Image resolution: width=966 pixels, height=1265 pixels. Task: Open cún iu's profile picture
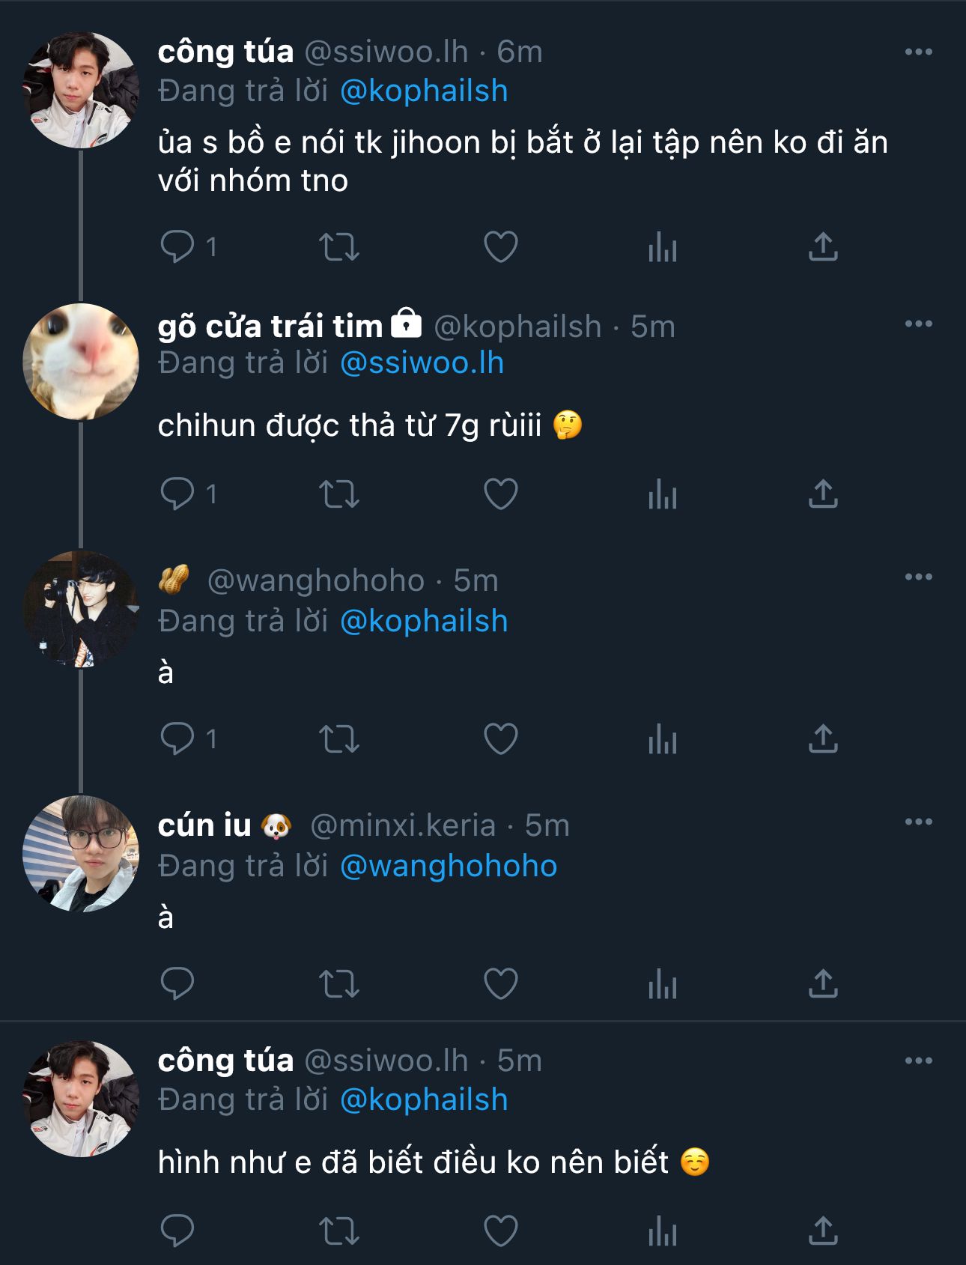coord(81,854)
